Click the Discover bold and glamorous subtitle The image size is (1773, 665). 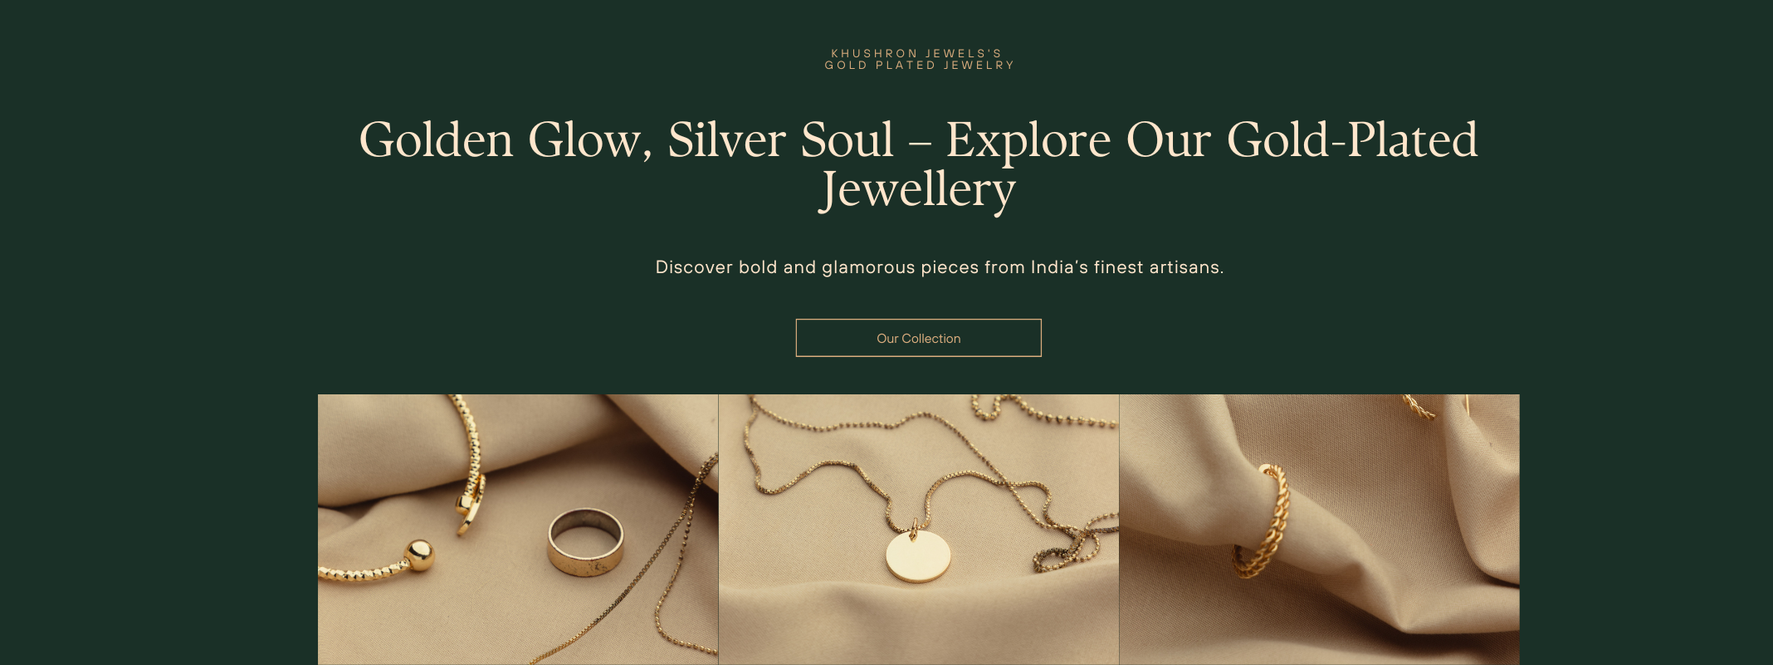940,267
